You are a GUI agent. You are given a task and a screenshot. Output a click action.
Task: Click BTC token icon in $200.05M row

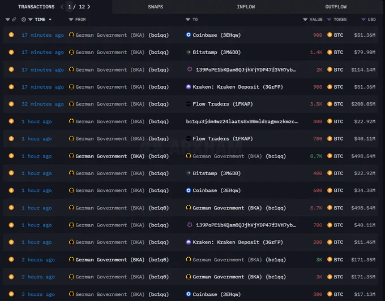click(330, 104)
